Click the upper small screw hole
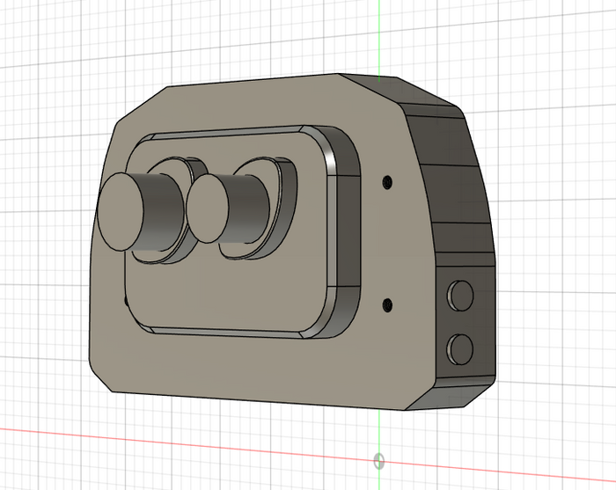The width and height of the screenshot is (616, 490). [x=387, y=182]
